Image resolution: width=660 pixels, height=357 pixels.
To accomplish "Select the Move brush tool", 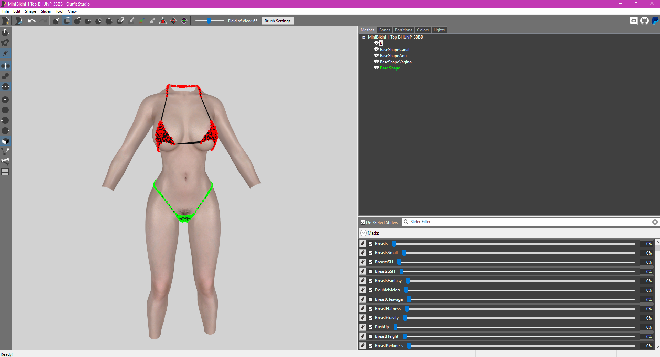I will click(x=99, y=21).
